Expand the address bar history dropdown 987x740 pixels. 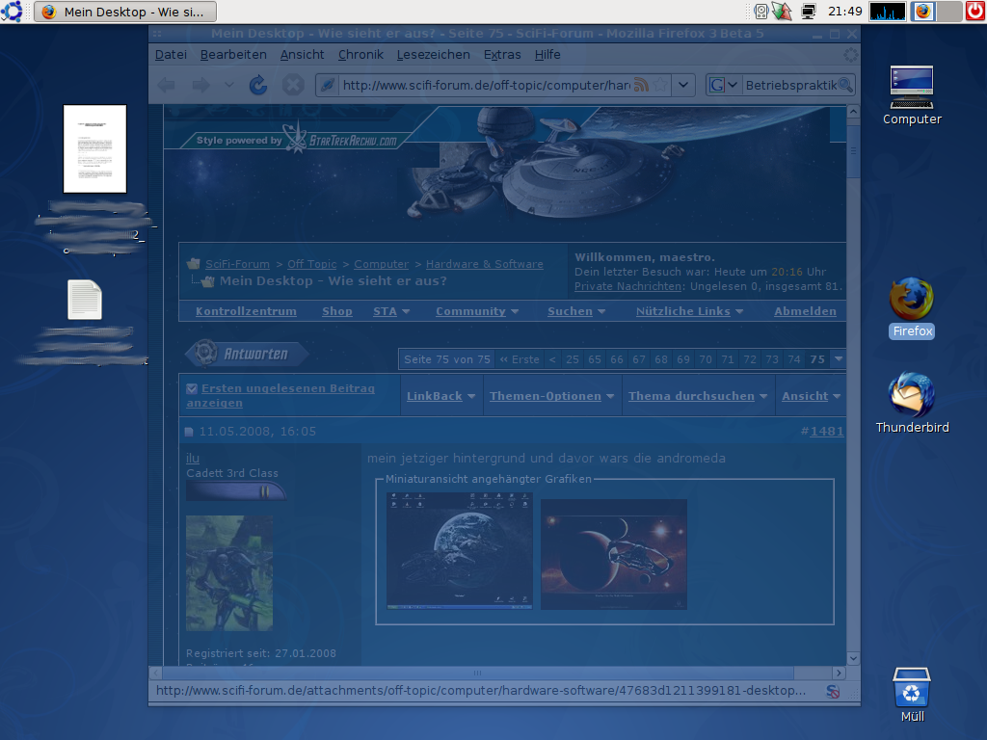[x=683, y=85]
